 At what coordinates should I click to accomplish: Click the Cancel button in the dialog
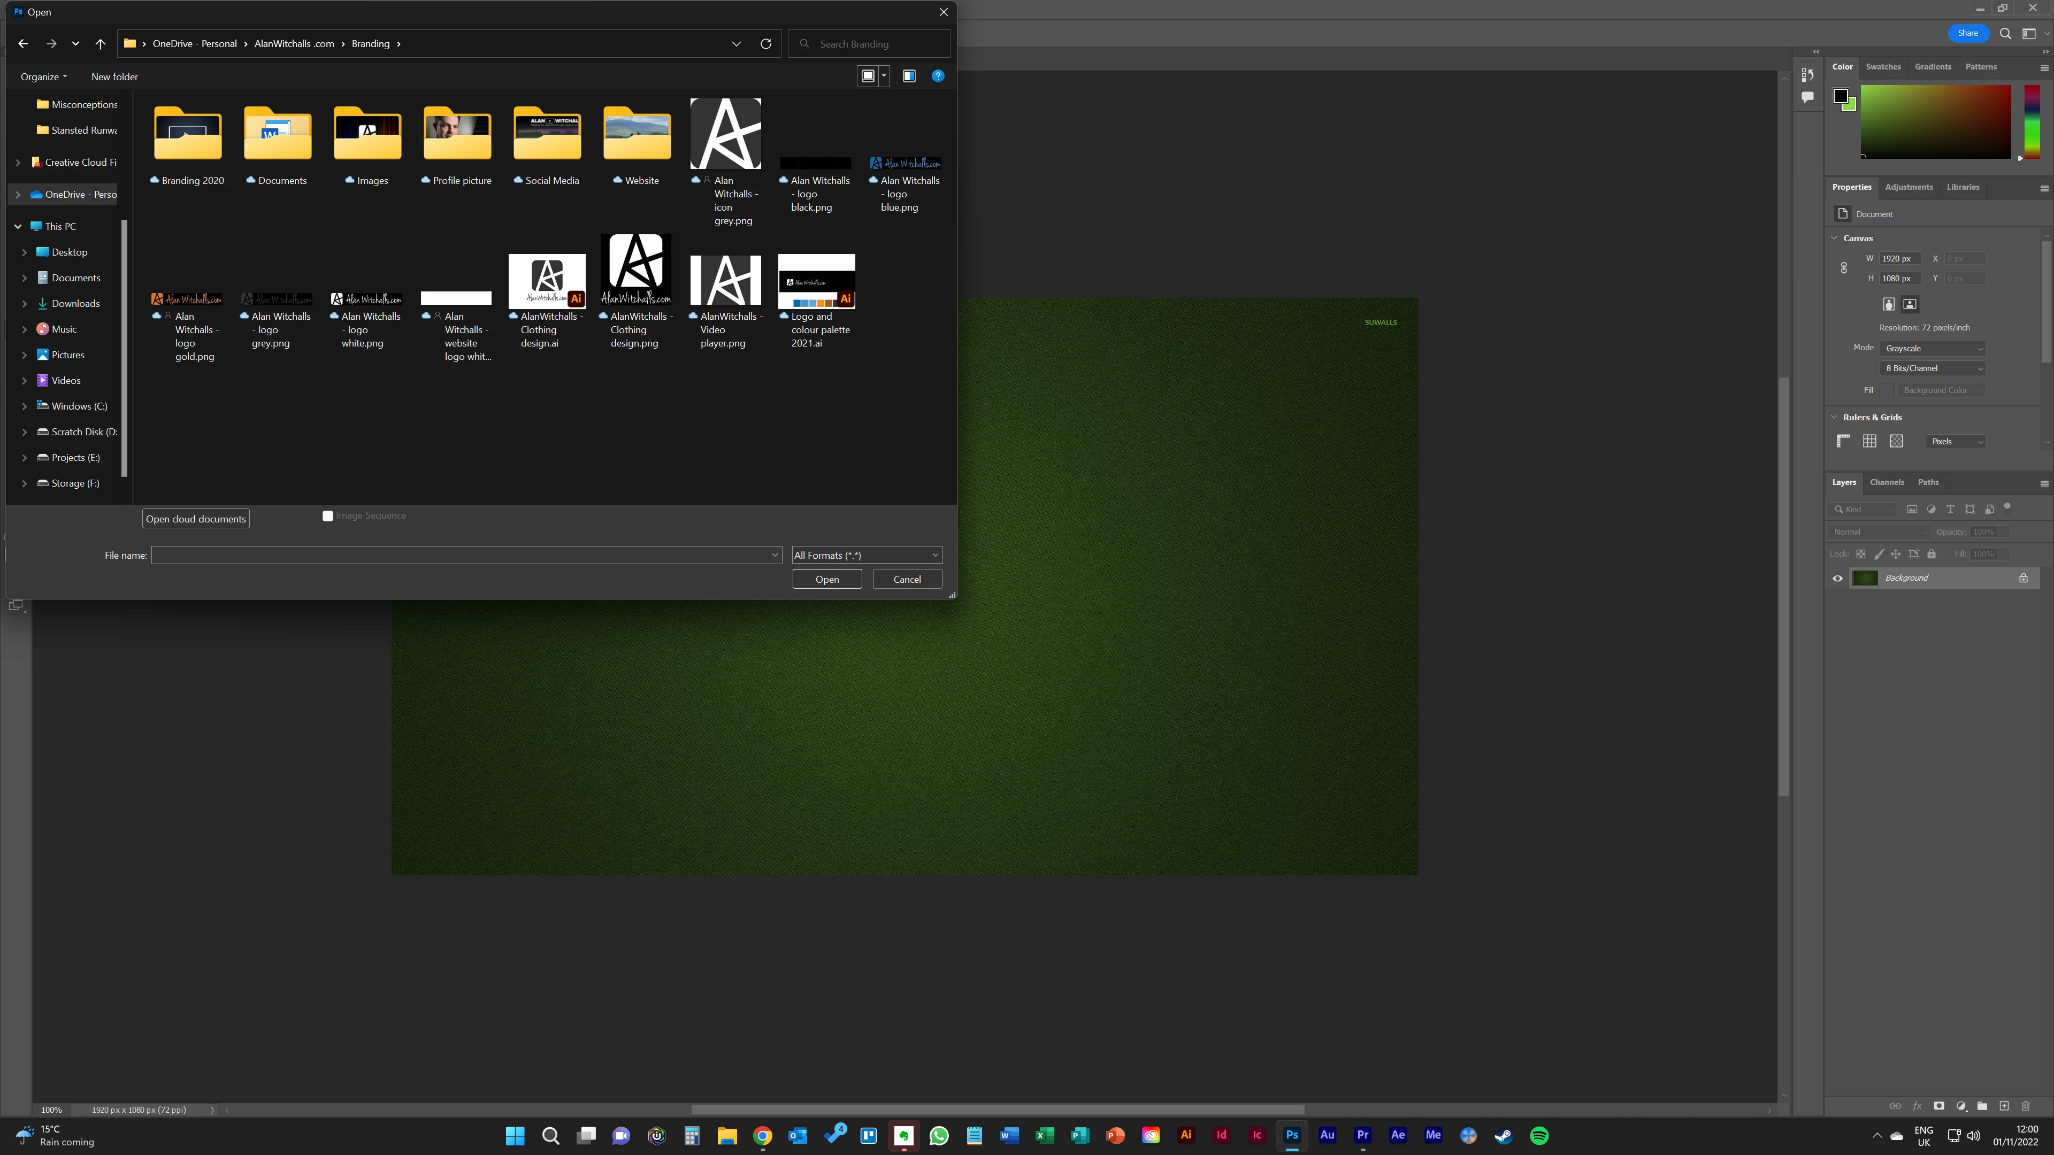(x=907, y=580)
